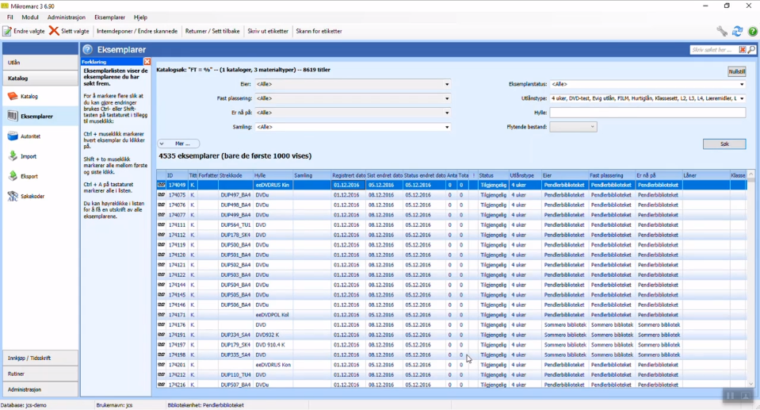Image resolution: width=760 pixels, height=410 pixels.
Task: Open the Utlånstype dropdown list
Action: point(742,98)
